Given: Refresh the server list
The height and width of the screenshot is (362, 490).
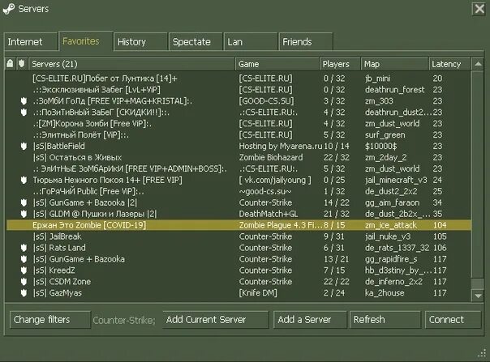Looking at the screenshot, I should (x=385, y=320).
